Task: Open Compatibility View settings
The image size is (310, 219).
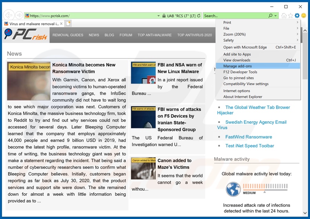Action: [x=258, y=84]
